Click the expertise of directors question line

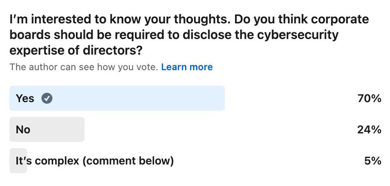click(x=76, y=50)
